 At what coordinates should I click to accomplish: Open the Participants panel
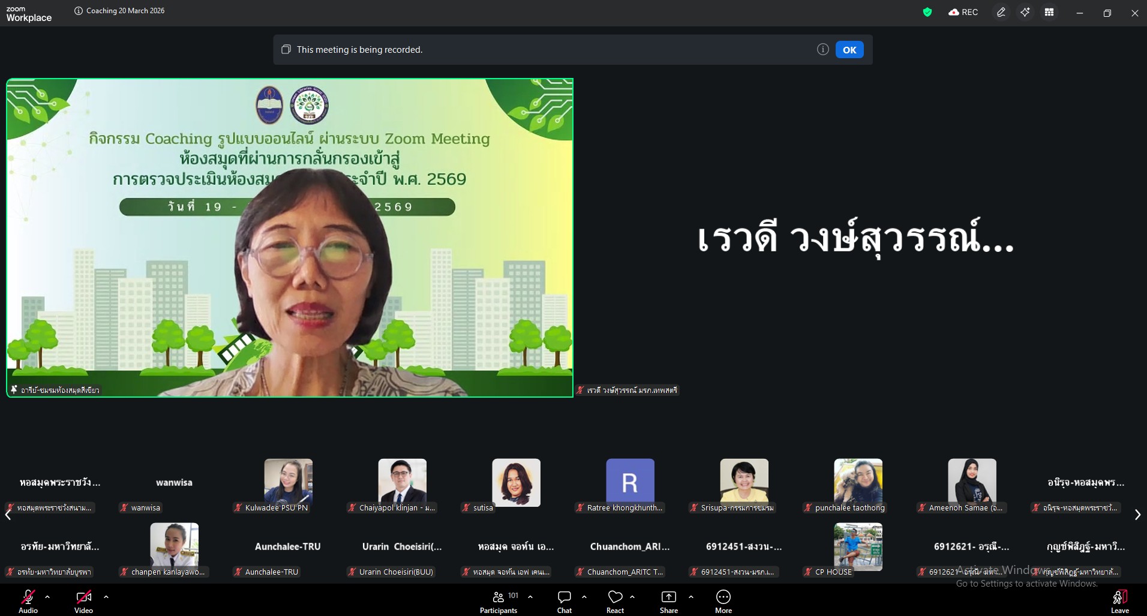tap(498, 602)
